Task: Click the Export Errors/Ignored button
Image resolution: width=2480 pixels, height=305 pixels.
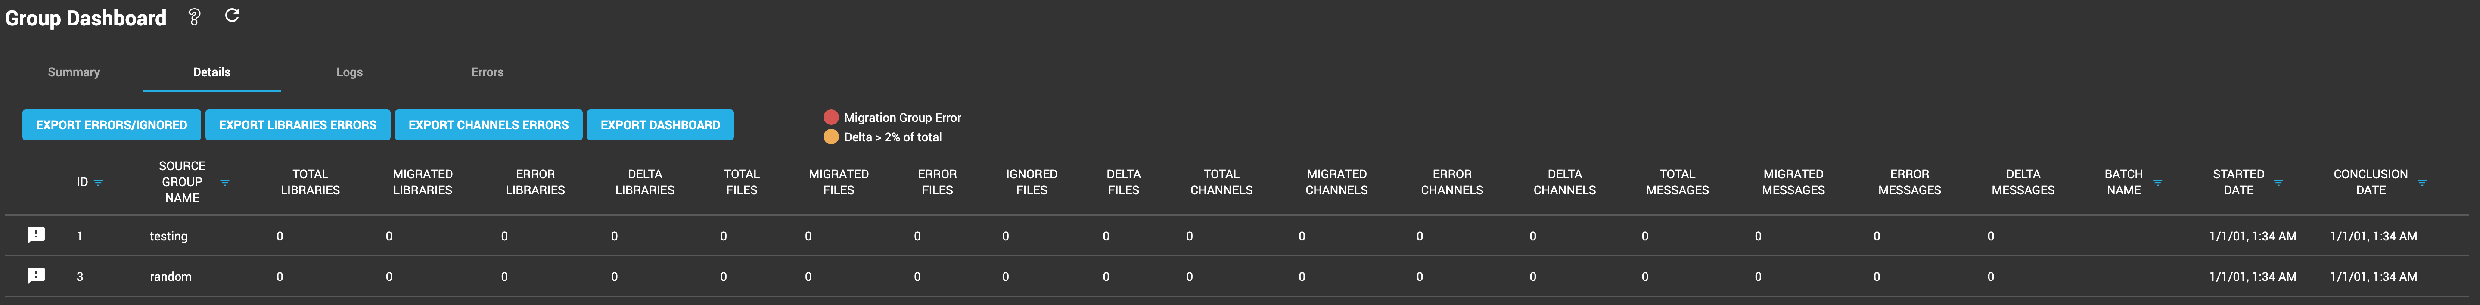Action: point(111,124)
